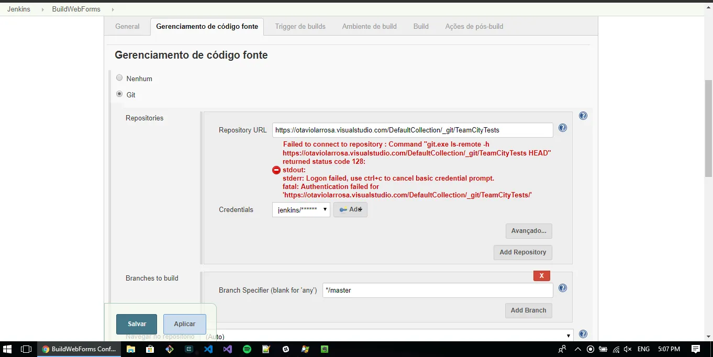
Task: Open the Ambiente de build tab
Action: tap(370, 26)
